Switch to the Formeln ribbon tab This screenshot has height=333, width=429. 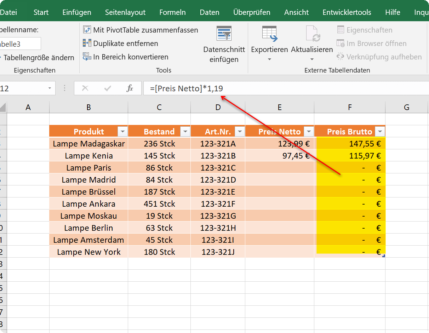(x=172, y=12)
